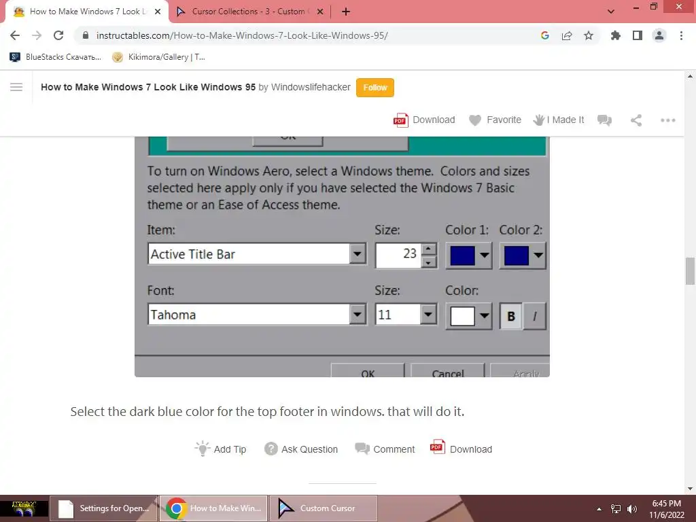Click the Comment link below the article
Viewport: 696px width, 522px height.
(385, 449)
